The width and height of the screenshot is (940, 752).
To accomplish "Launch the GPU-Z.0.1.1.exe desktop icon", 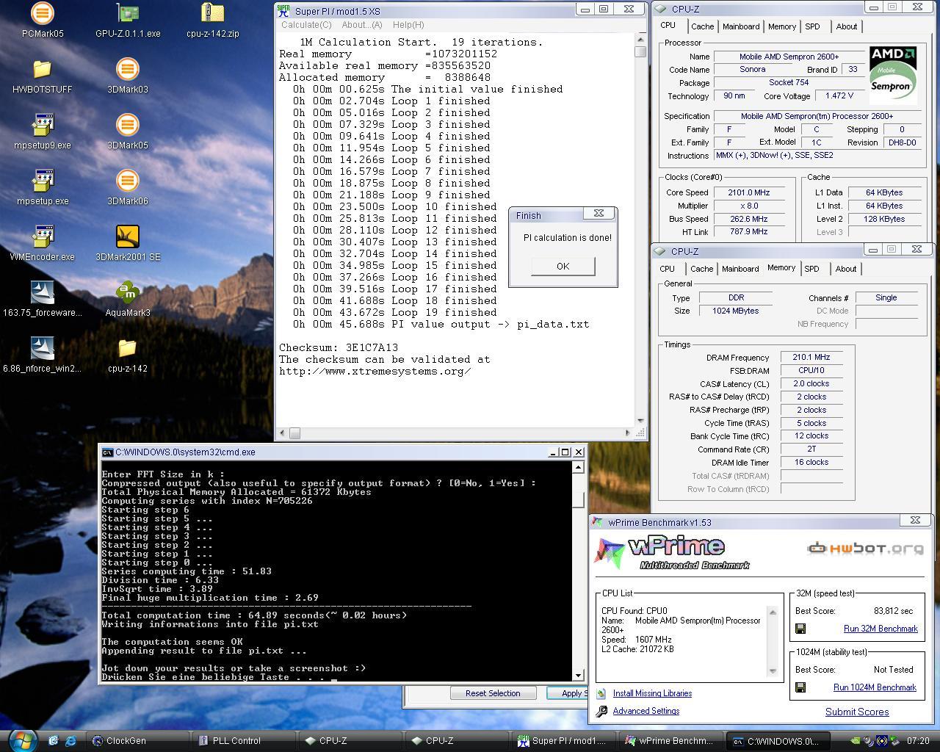I will click(128, 13).
